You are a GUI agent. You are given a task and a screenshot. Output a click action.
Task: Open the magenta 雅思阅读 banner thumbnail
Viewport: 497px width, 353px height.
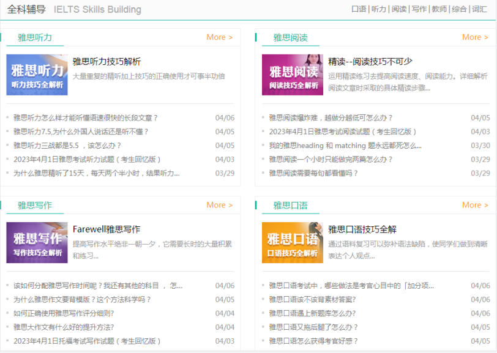pyautogui.click(x=293, y=75)
